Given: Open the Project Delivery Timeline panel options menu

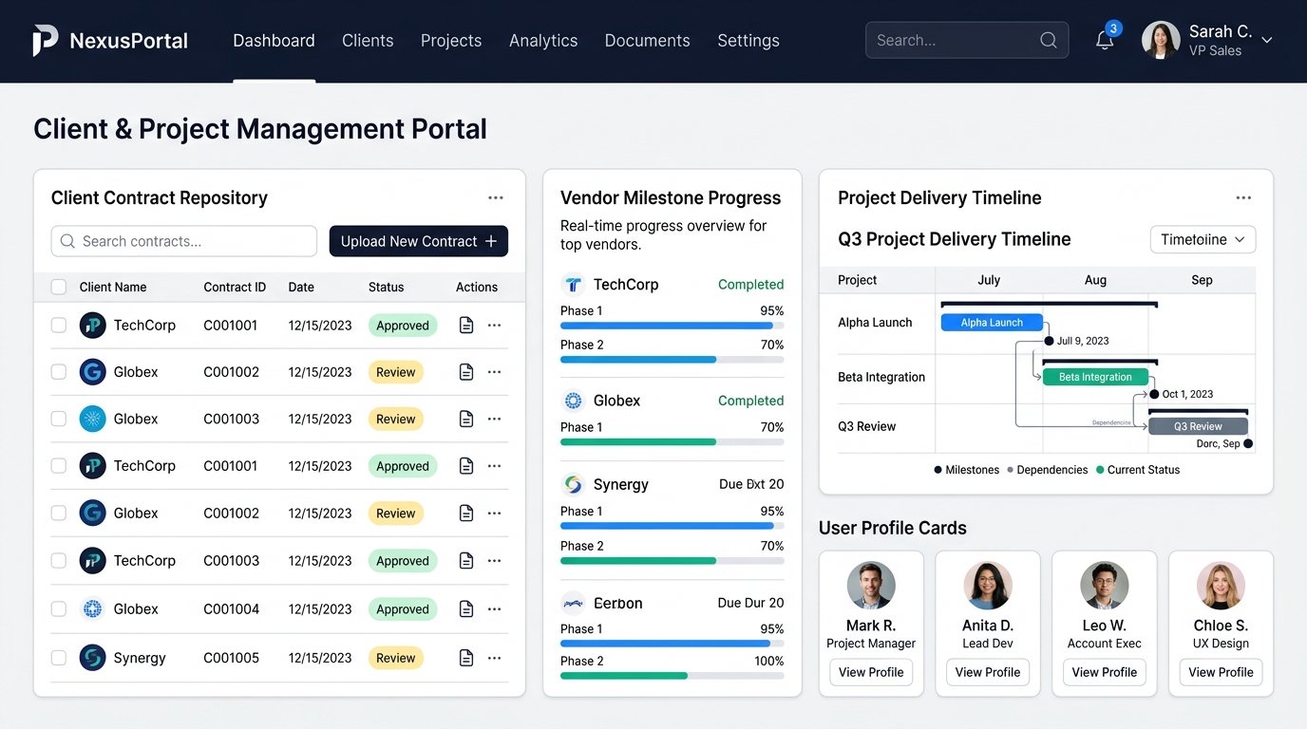Looking at the screenshot, I should click(x=1243, y=197).
